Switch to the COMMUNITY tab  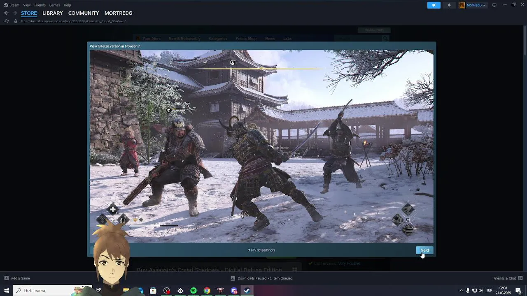(84, 13)
